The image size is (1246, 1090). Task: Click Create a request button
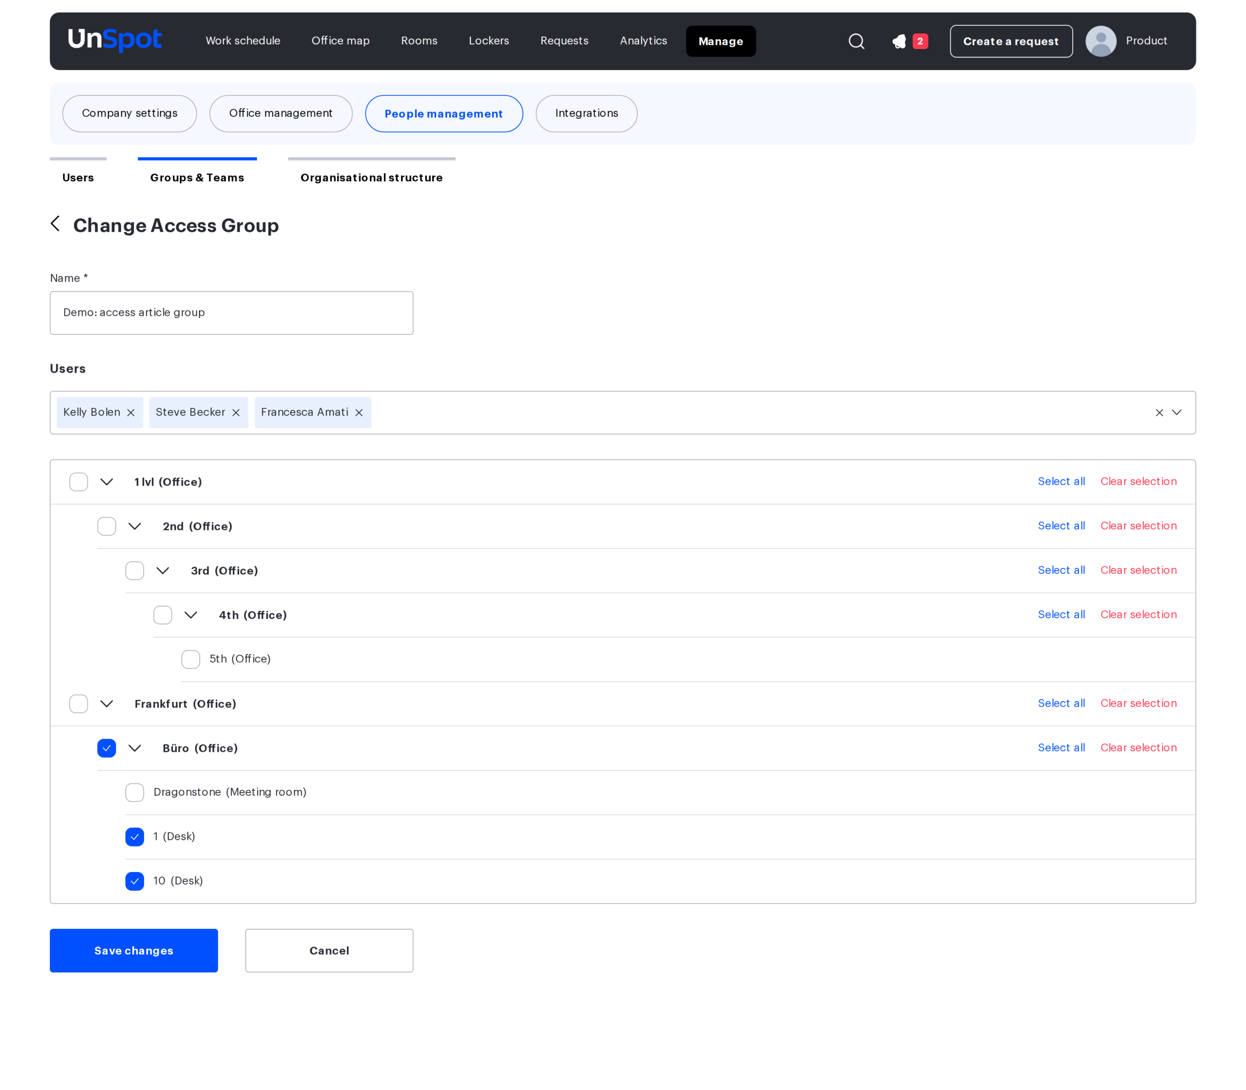click(x=1010, y=41)
